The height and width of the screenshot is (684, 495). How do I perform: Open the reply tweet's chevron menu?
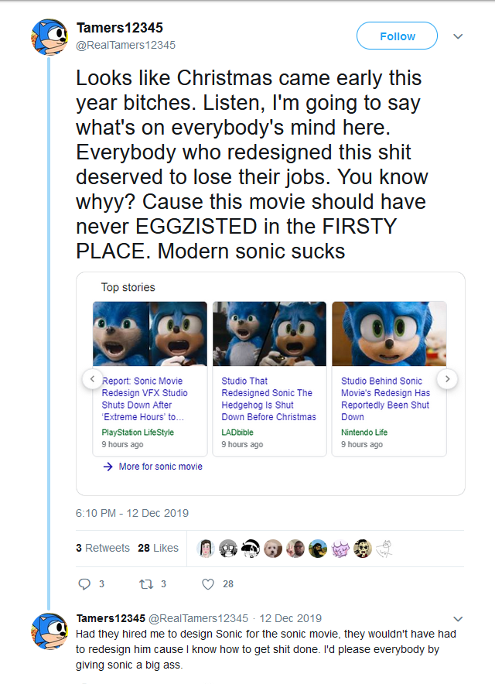click(457, 619)
